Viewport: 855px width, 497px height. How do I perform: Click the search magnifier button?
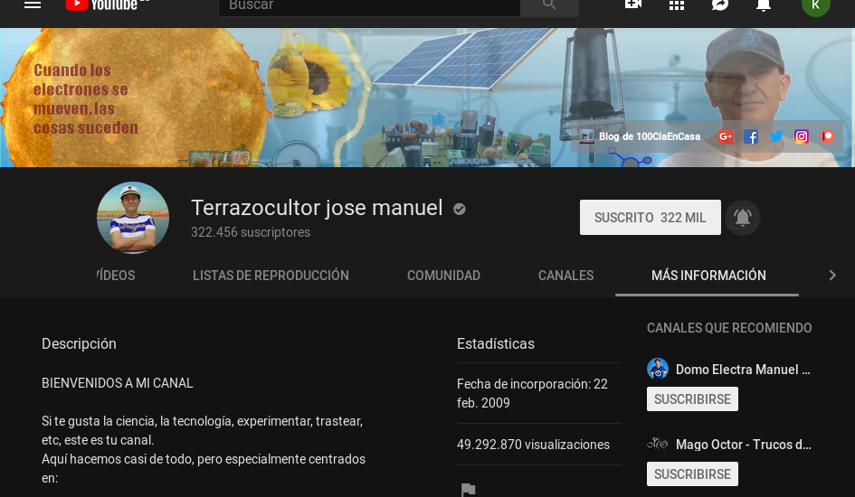click(549, 5)
